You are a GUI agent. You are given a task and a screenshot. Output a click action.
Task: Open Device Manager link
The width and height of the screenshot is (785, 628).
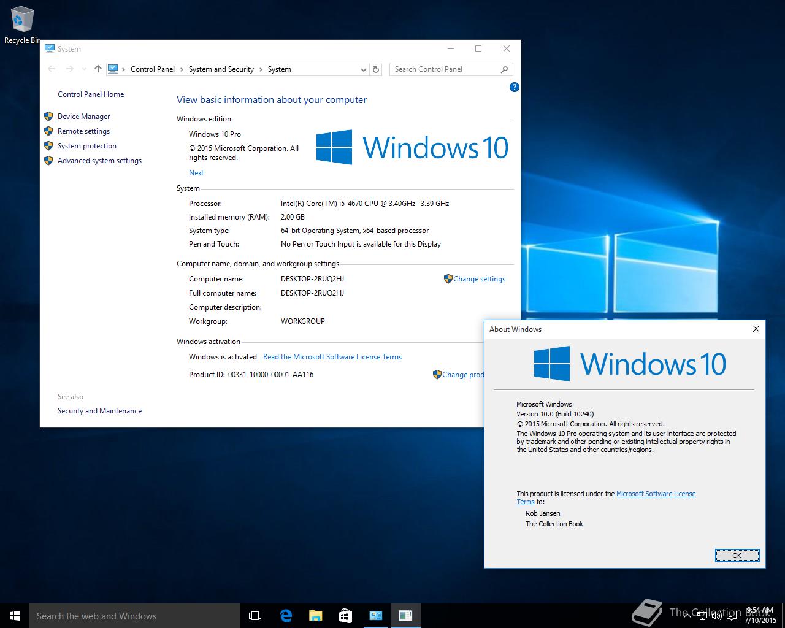84,117
